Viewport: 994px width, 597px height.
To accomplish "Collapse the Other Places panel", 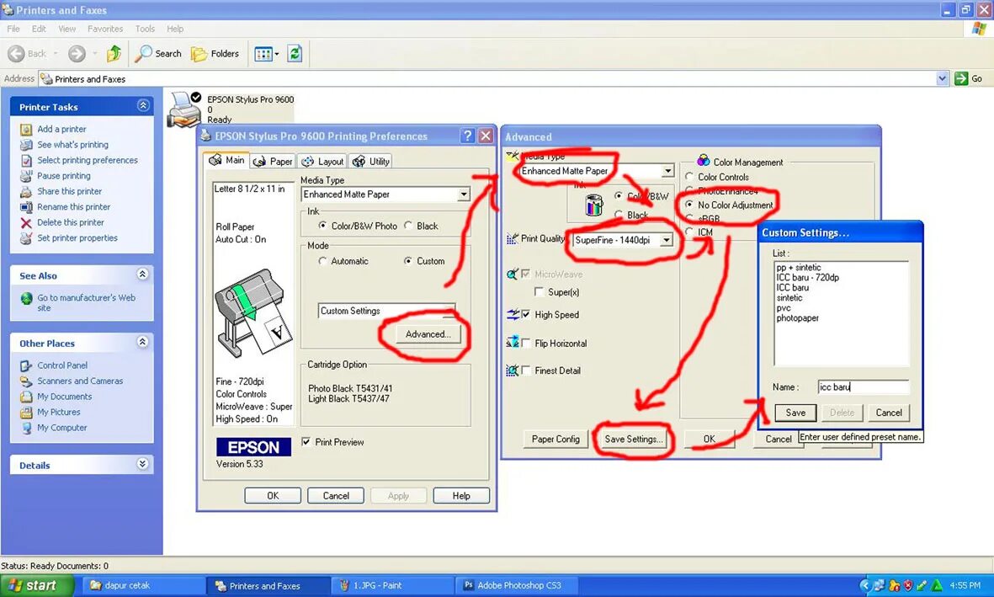I will [142, 342].
